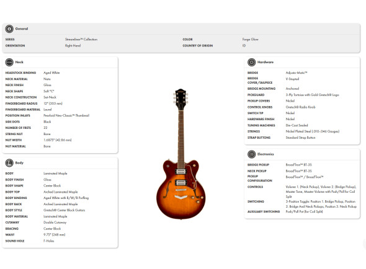
Task: Click the Hardware section icon
Action: pos(252,63)
